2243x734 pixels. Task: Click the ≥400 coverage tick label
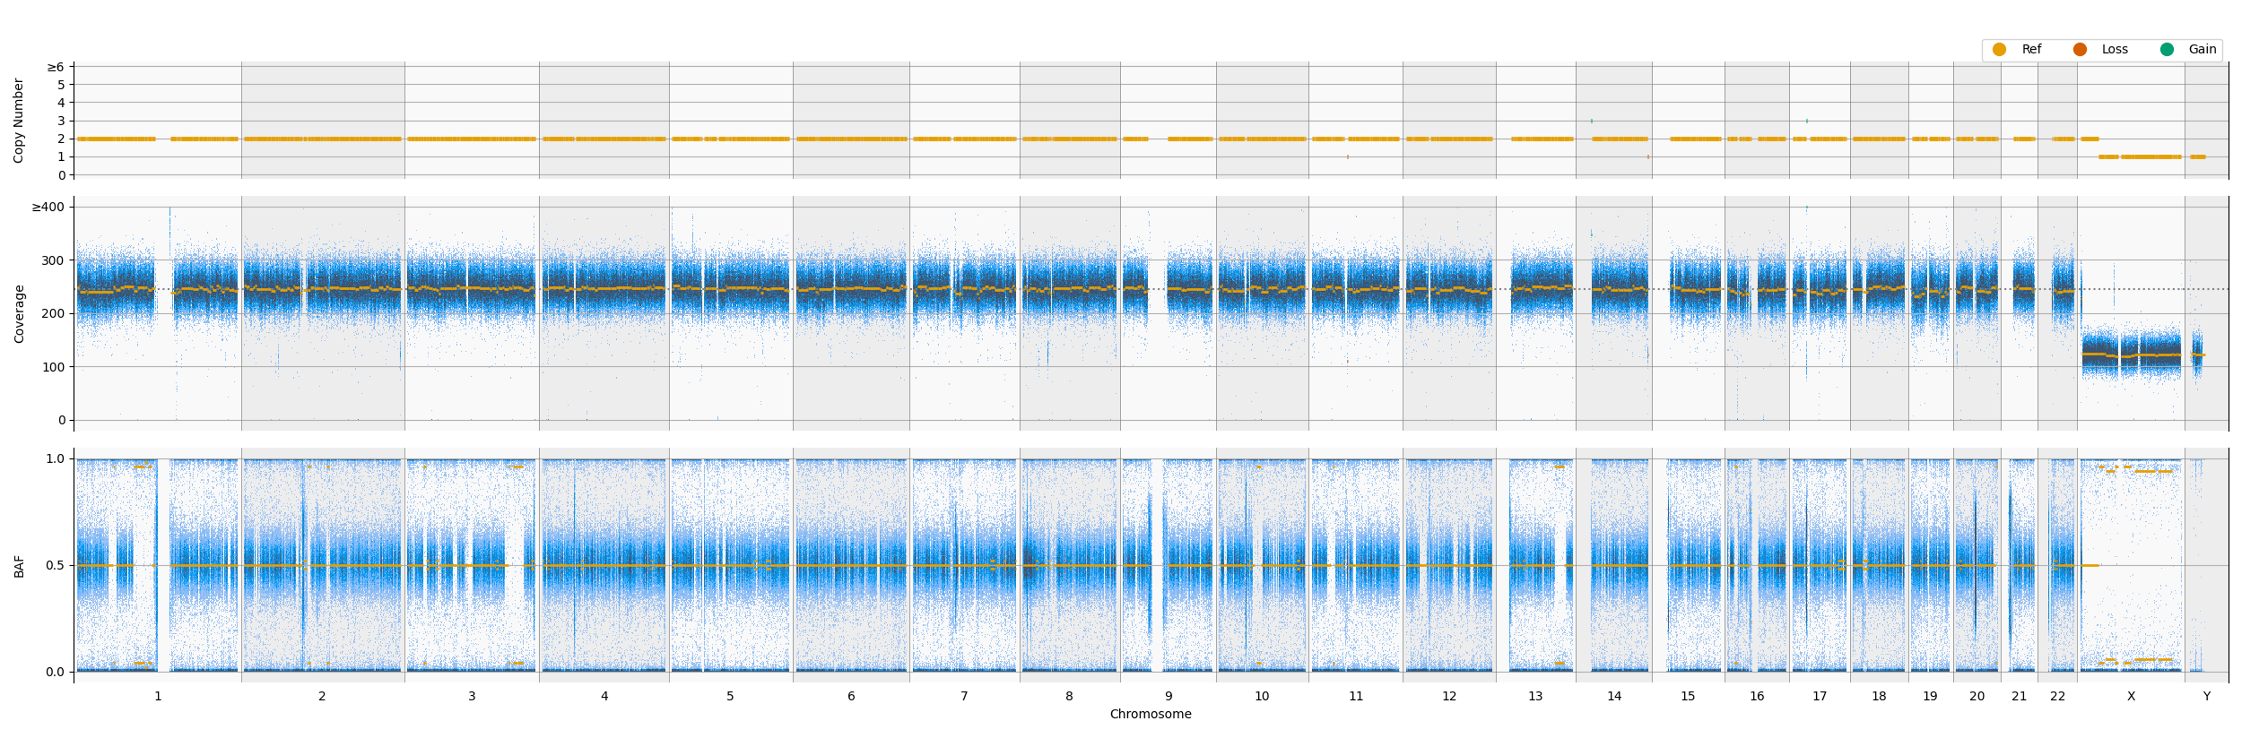tap(48, 207)
